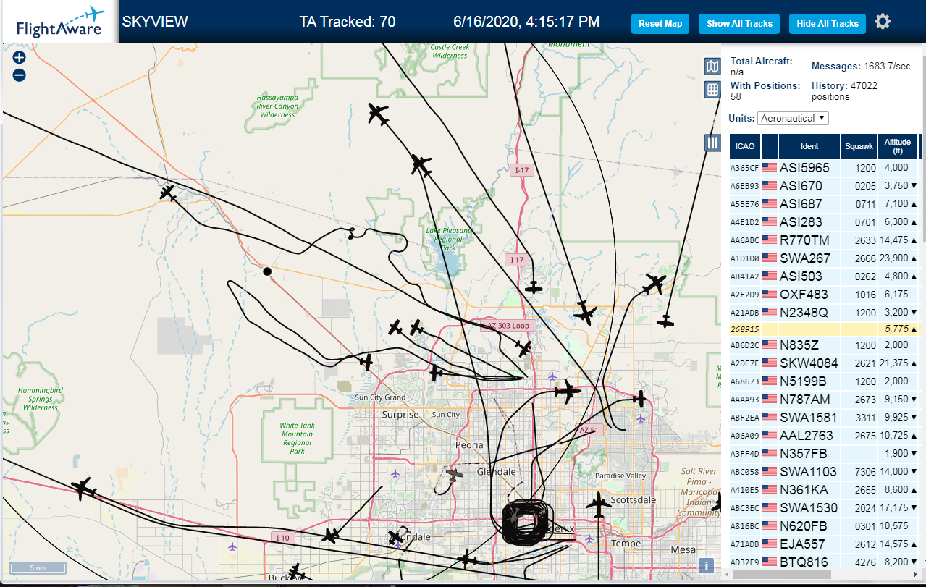Click the right arrow of the table's horizontal scrollbar
This screenshot has height=587, width=926.
pyautogui.click(x=914, y=574)
